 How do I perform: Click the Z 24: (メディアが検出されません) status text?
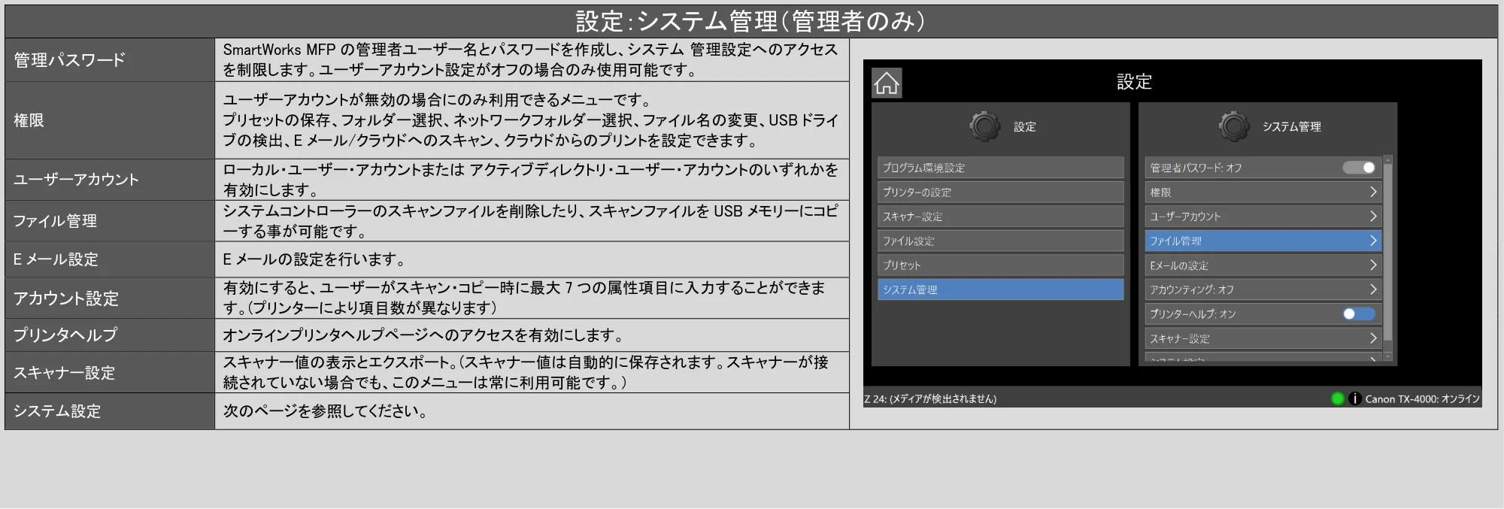tap(930, 399)
